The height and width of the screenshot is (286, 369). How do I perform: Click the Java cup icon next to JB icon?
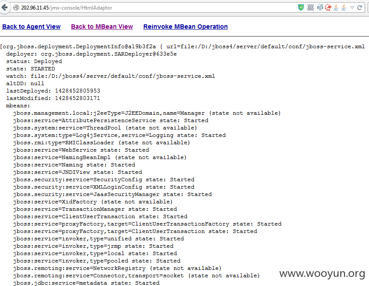coord(336,7)
